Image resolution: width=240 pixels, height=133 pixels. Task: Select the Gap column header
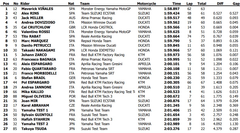pyautogui.click(x=236, y=4)
